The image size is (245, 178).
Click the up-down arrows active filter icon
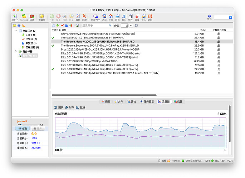pyautogui.click(x=71, y=25)
